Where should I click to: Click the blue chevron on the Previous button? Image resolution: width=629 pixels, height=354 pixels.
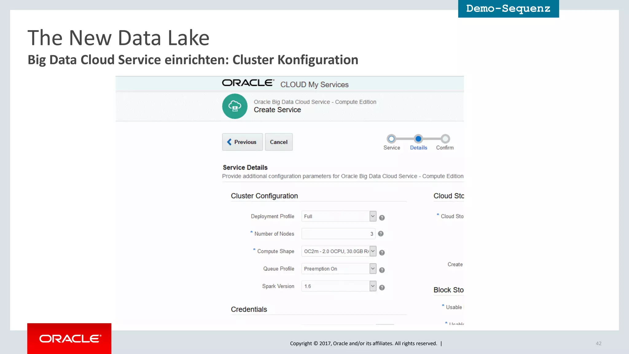(229, 142)
